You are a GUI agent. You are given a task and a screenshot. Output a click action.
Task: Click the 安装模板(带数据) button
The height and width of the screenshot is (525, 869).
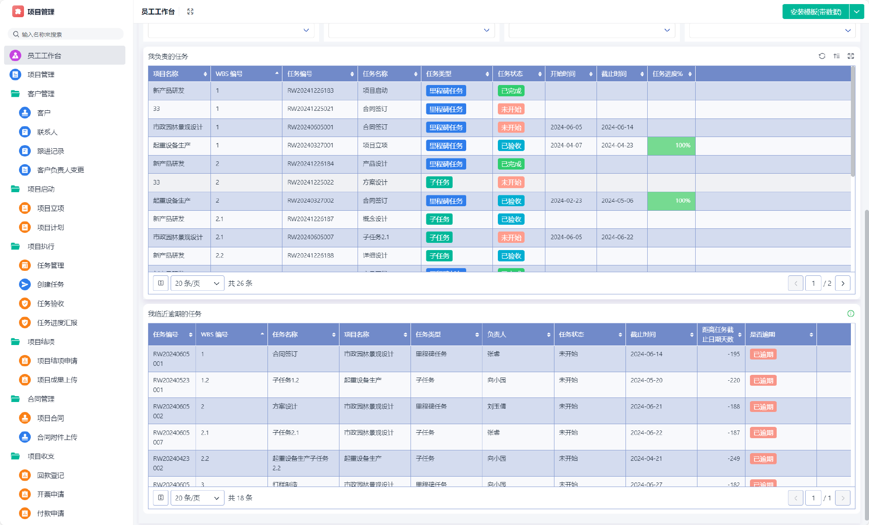pyautogui.click(x=816, y=12)
